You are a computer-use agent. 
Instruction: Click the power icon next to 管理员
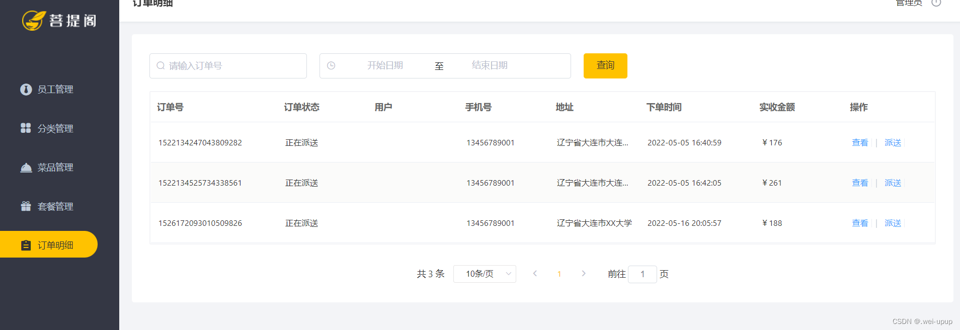936,3
